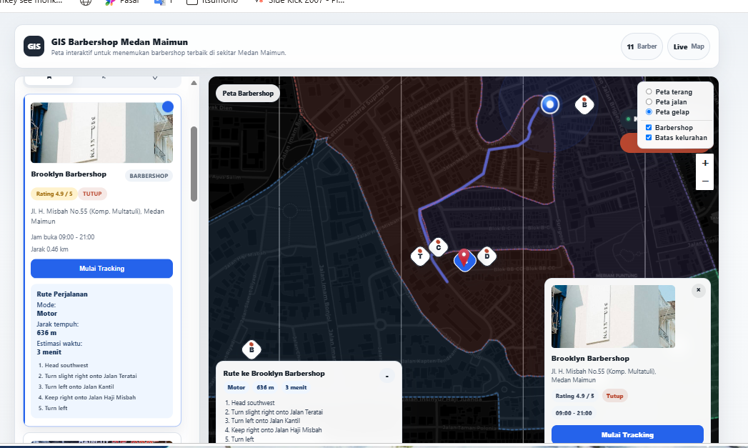
Task: Click the 11 Barber pill in header
Action: [x=642, y=46]
